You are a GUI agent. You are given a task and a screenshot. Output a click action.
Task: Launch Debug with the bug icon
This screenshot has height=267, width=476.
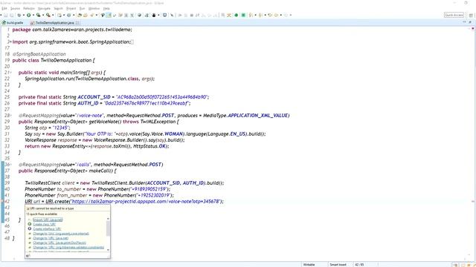point(19,15)
